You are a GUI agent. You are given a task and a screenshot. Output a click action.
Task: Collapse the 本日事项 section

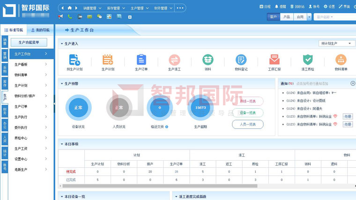click(x=62, y=144)
